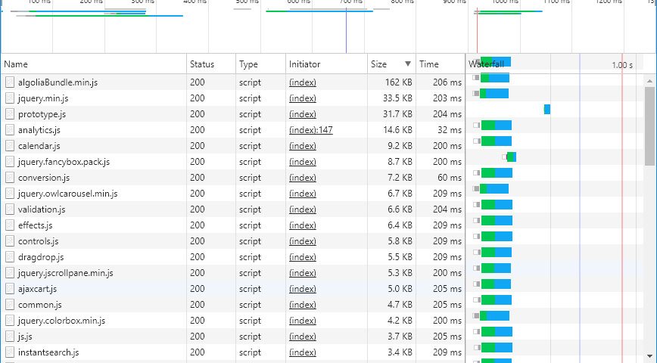Click the prototype.js waterfall bar
This screenshot has height=363, width=657.
tap(546, 109)
